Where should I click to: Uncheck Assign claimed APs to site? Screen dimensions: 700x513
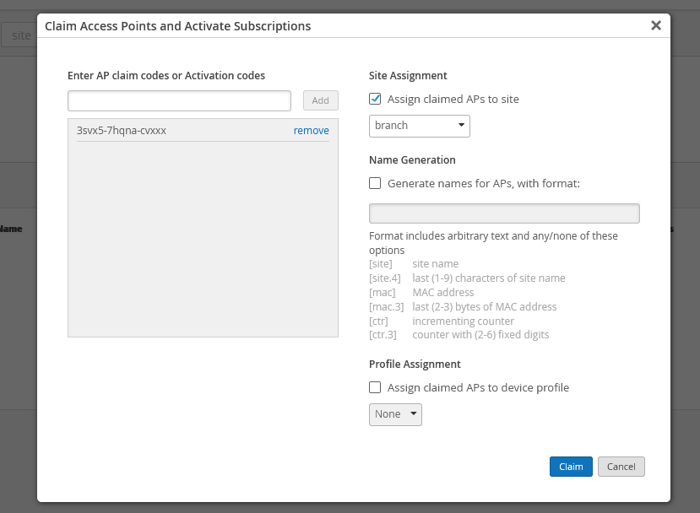[x=376, y=100]
